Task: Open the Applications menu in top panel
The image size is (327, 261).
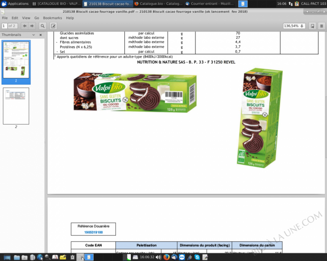Action: point(15,4)
